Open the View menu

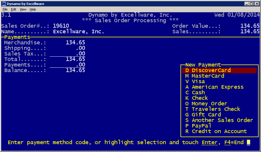(23, 9)
